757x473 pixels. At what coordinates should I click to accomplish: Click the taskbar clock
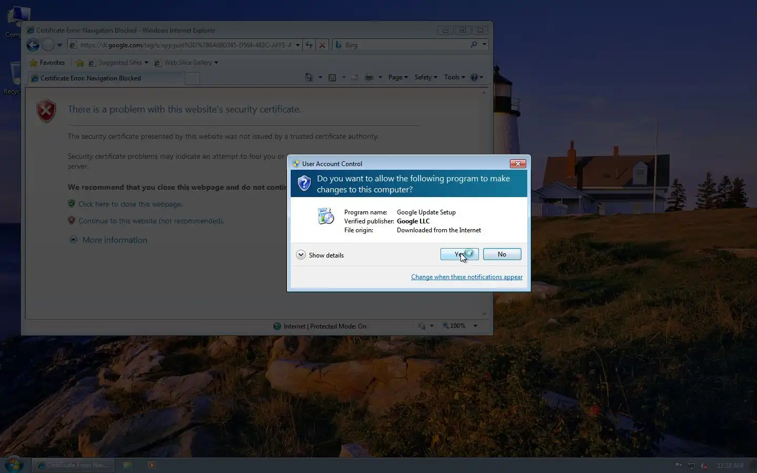click(x=730, y=466)
